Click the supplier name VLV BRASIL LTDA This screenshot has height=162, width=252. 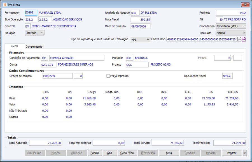click(x=50, y=13)
